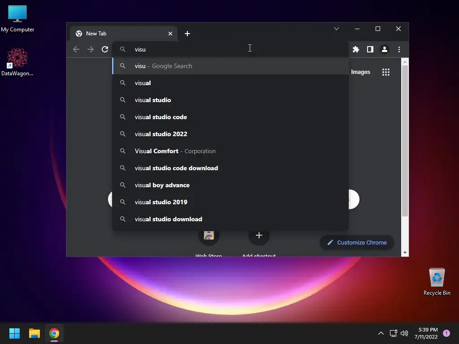This screenshot has height=344, width=459.
Task: Click the Customize Chrome button
Action: pyautogui.click(x=357, y=242)
